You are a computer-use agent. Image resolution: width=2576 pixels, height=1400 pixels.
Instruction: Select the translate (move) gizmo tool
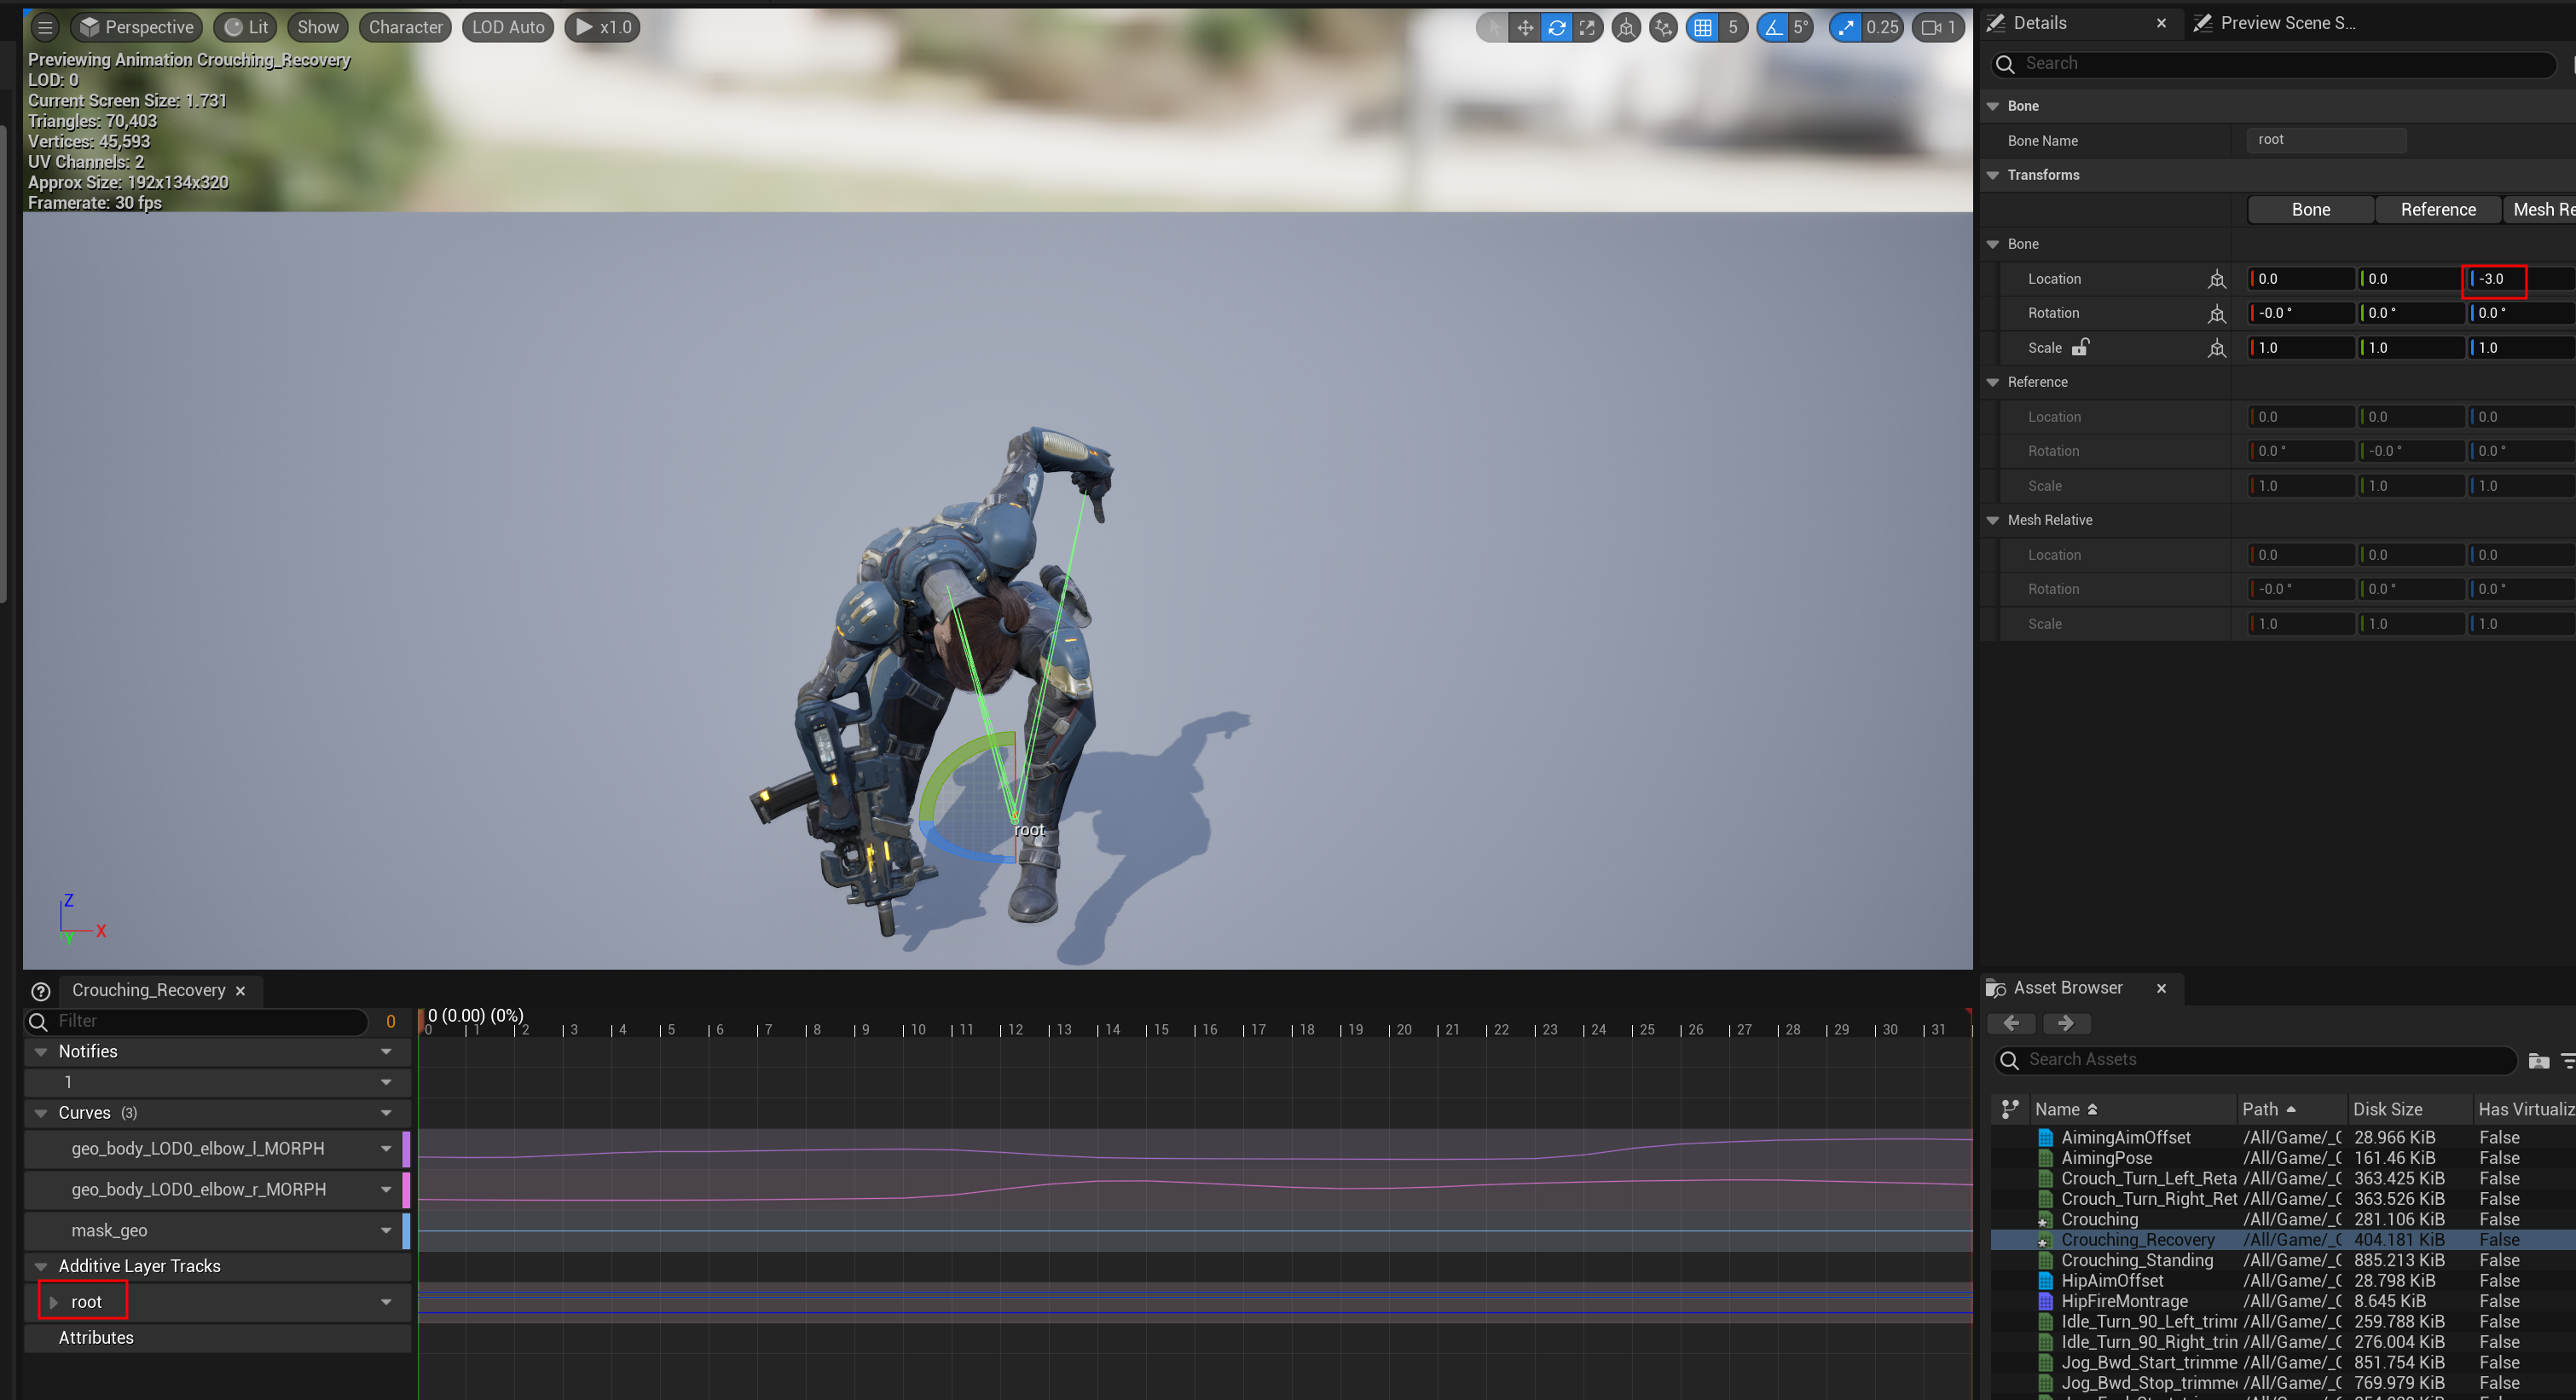pos(1524,28)
